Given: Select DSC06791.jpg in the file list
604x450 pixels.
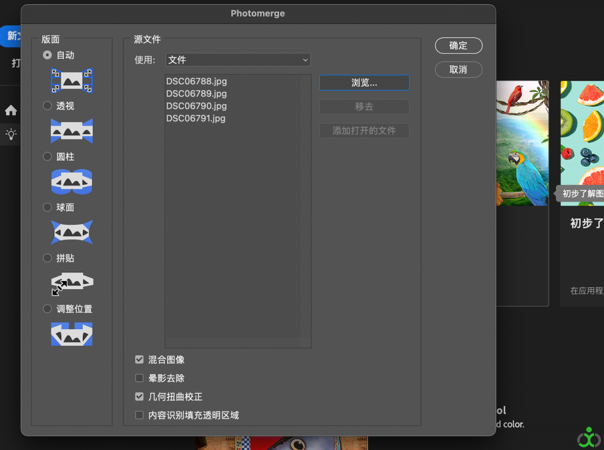Looking at the screenshot, I should 196,119.
